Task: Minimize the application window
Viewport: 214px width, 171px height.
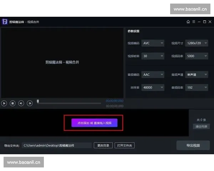Action: pyautogui.click(x=199, y=22)
